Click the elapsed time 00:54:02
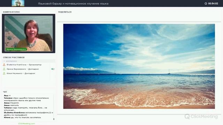This screenshot has height=125, width=223. 213,3
